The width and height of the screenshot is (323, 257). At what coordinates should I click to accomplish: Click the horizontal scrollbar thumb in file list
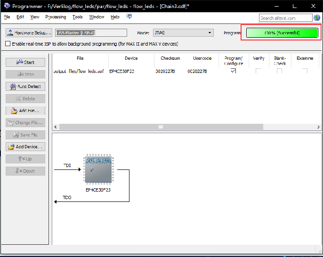pyautogui.click(x=161, y=127)
